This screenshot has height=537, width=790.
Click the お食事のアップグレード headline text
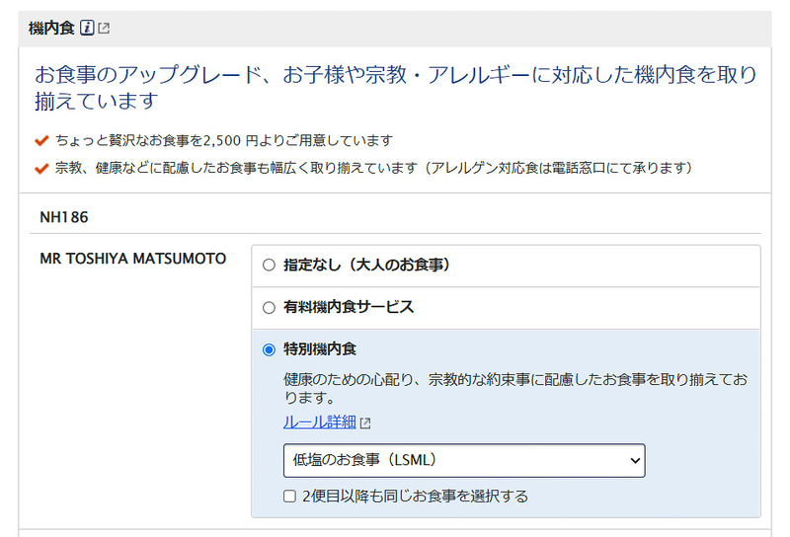pyautogui.click(x=396, y=88)
